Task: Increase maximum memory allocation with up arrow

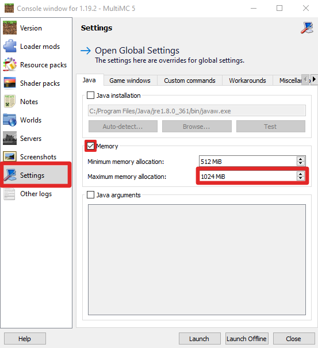Action: (301, 174)
